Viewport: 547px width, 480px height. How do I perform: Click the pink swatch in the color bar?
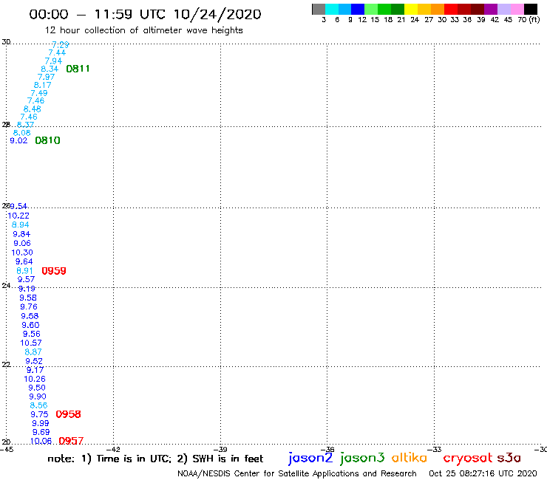[517, 9]
